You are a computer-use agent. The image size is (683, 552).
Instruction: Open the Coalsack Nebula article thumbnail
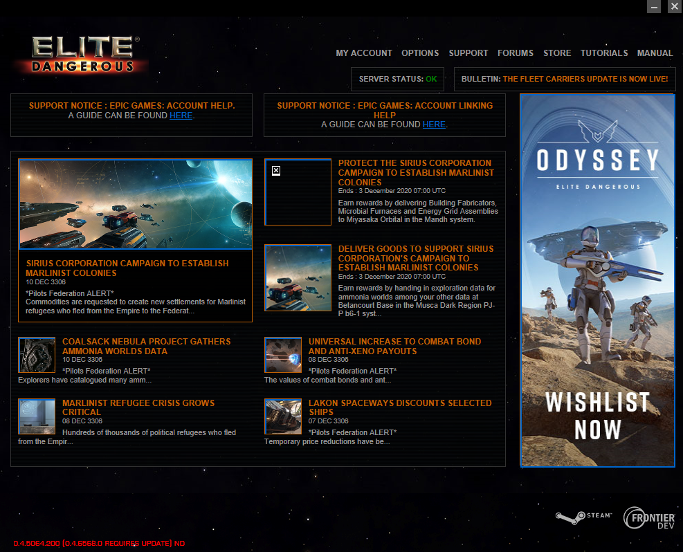(x=37, y=355)
